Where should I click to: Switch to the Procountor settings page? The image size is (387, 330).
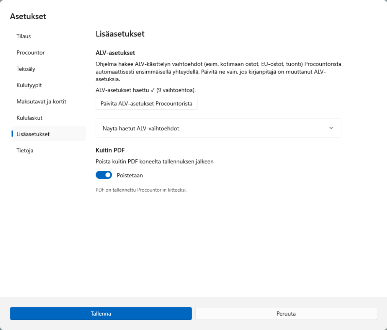[49, 53]
